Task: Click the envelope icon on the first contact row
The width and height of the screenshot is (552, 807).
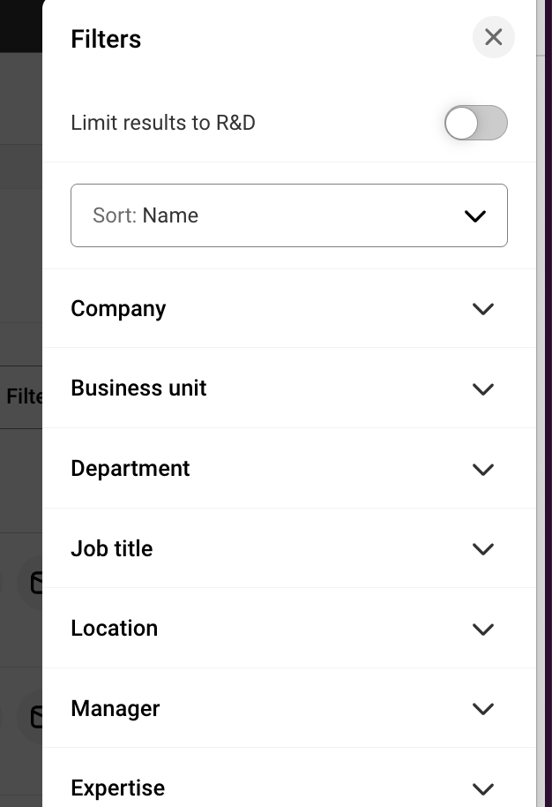Action: (35, 583)
